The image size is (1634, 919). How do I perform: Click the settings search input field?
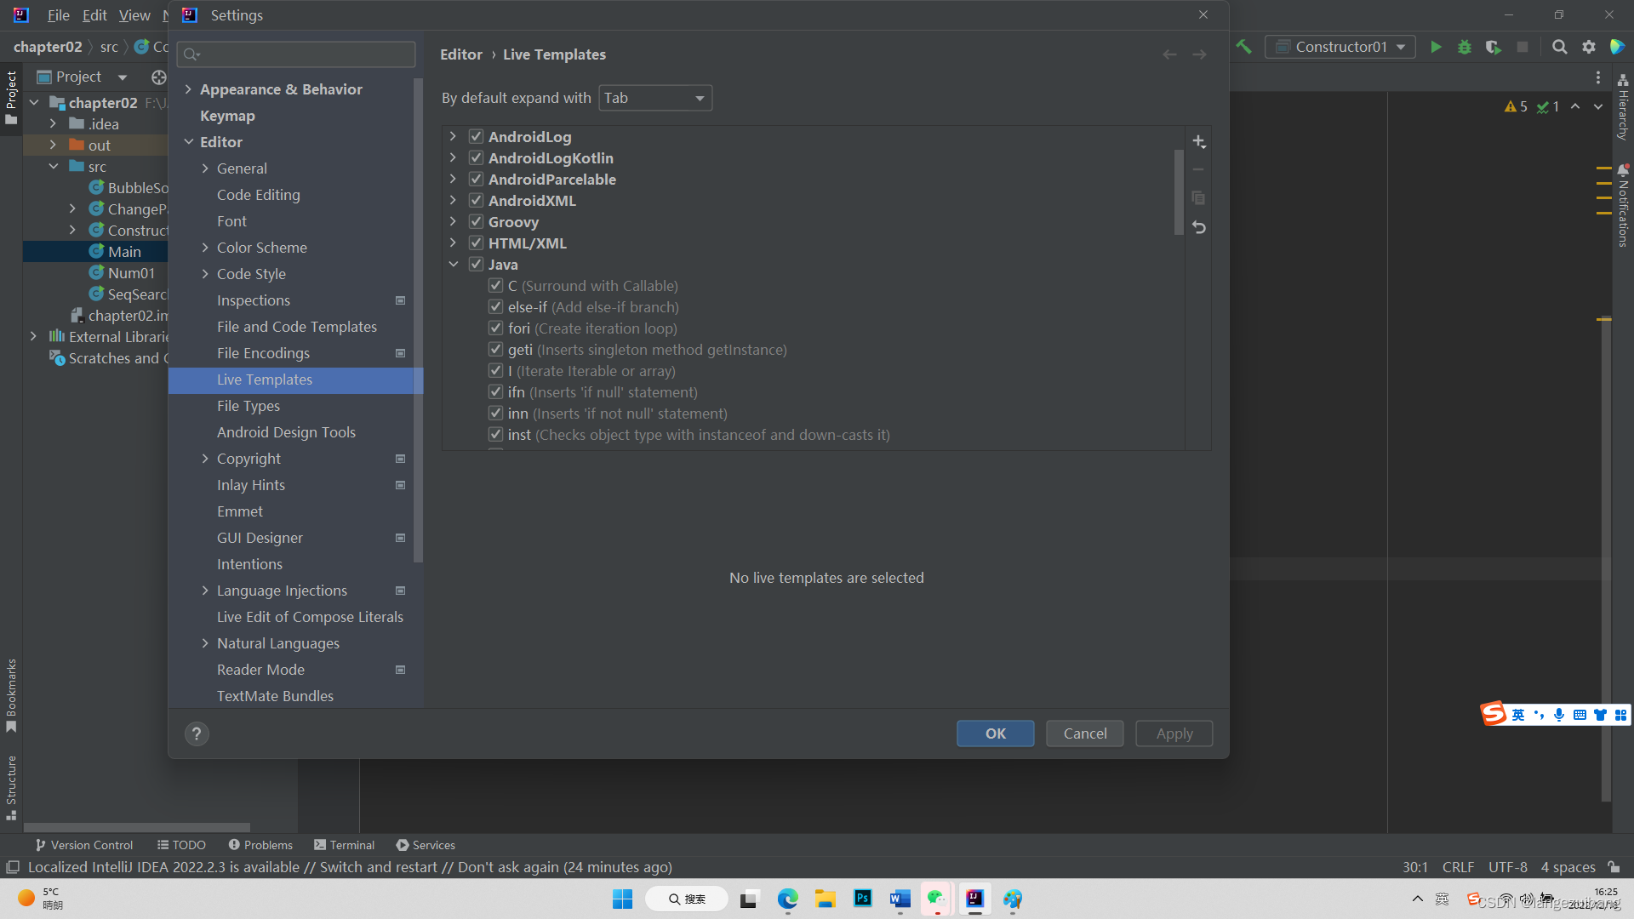296,54
